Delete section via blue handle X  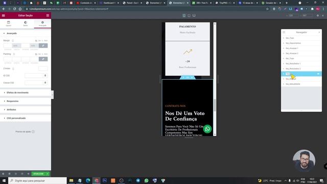pos(192,77)
